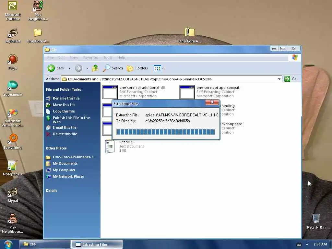Screen dimensions: 332x249
Task: Expand the Address bar dropdown
Action: click(x=279, y=79)
